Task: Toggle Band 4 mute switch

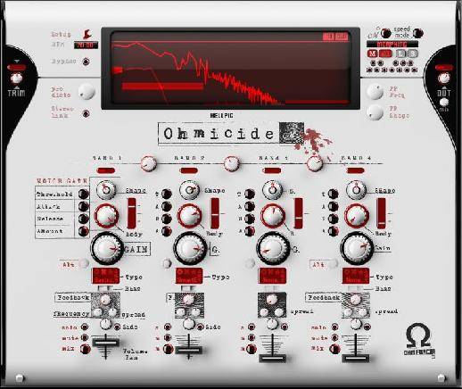Action: coord(334,338)
